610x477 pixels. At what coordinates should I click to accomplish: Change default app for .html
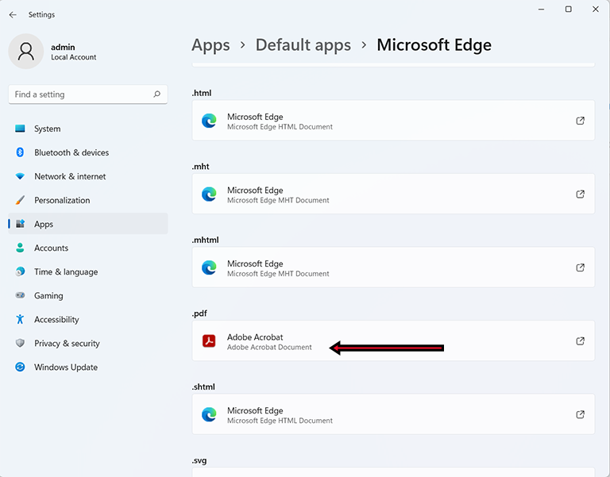[x=393, y=121]
